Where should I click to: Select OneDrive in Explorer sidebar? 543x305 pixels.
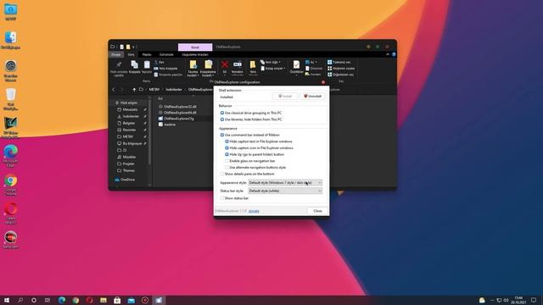click(x=128, y=180)
